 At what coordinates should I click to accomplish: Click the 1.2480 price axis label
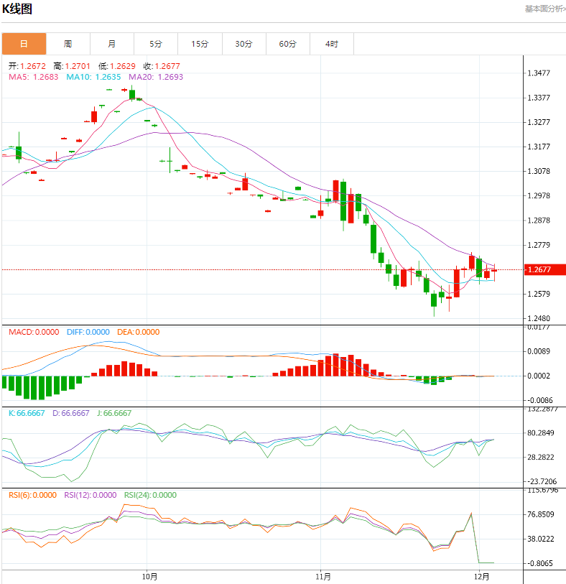539,318
